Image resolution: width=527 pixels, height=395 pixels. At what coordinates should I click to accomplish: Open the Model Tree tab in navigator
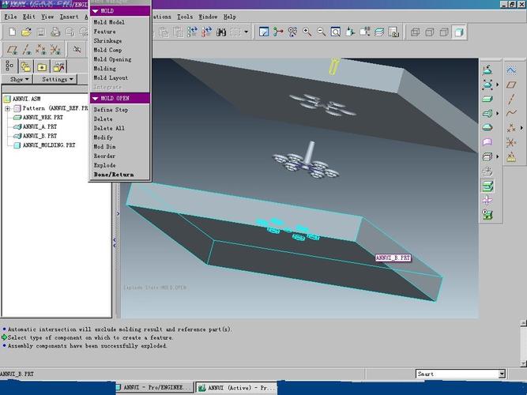coord(9,66)
